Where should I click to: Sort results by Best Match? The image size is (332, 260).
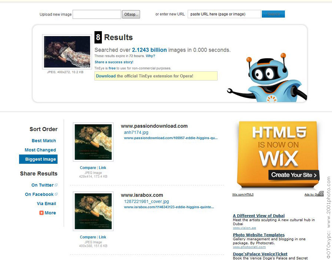44,141
